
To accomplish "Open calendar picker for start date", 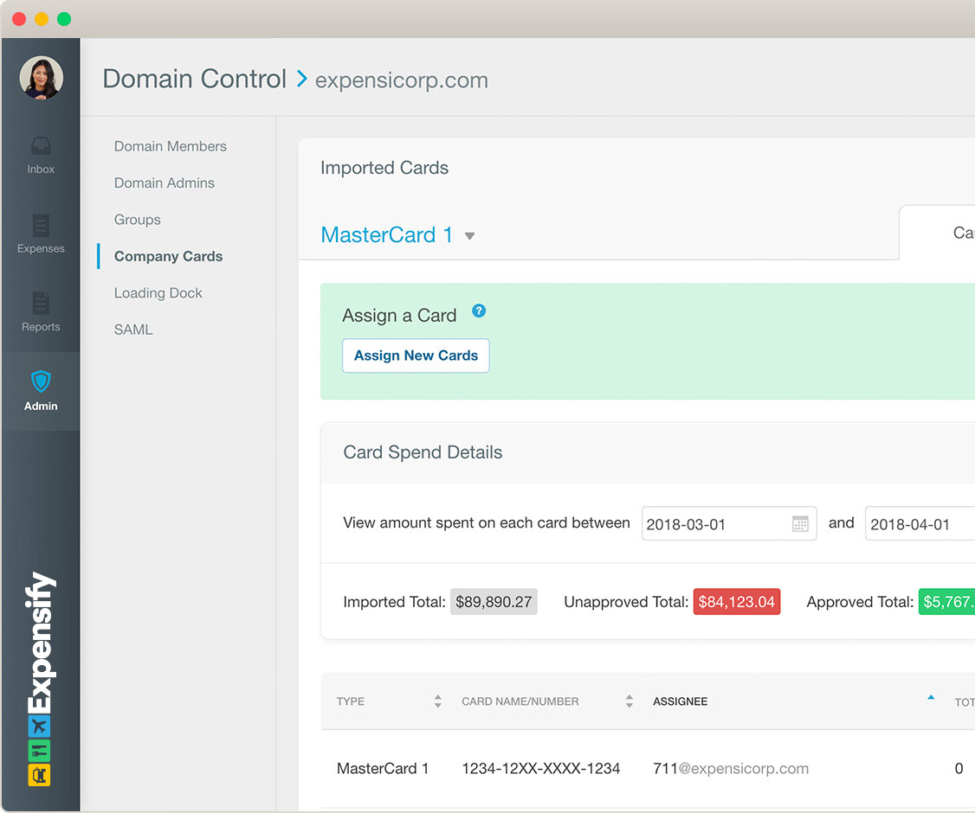I will click(800, 524).
